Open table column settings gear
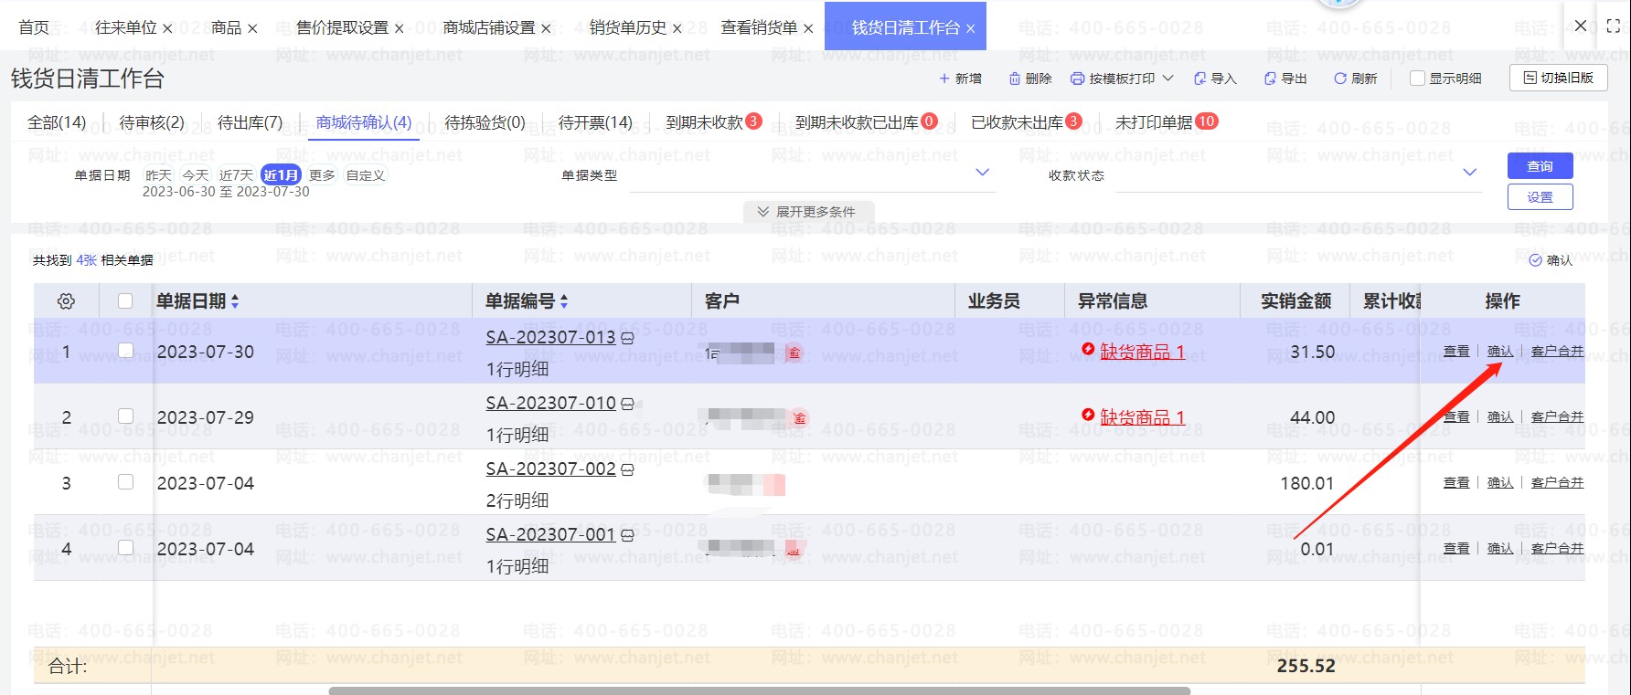 [x=66, y=301]
